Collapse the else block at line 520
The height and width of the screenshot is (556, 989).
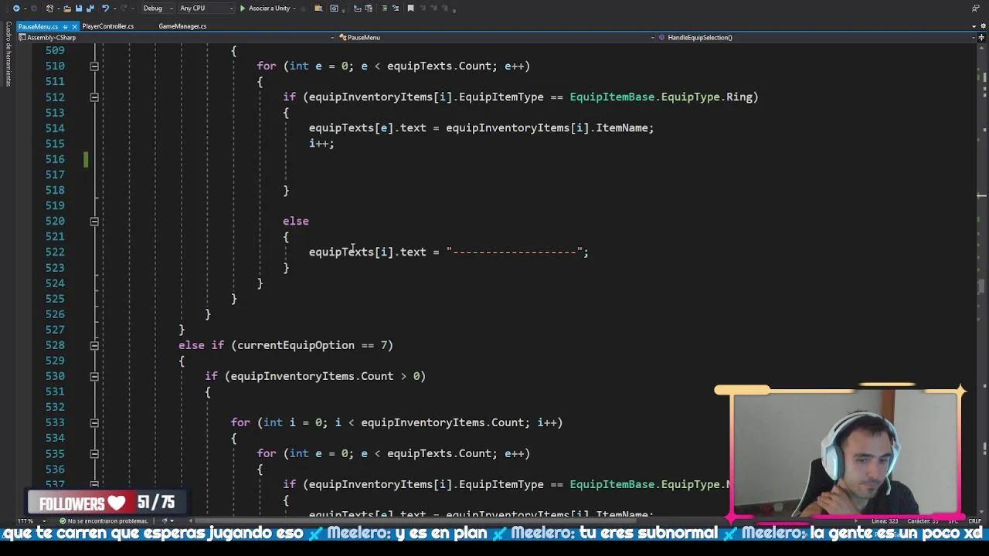coord(94,222)
